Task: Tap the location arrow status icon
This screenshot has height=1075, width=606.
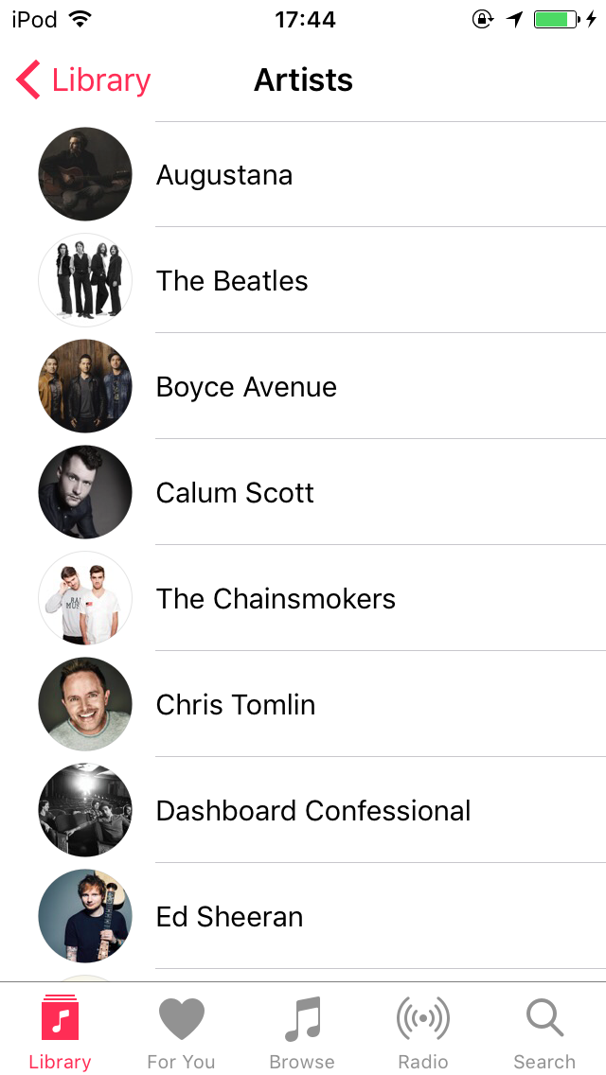Action: click(x=515, y=20)
